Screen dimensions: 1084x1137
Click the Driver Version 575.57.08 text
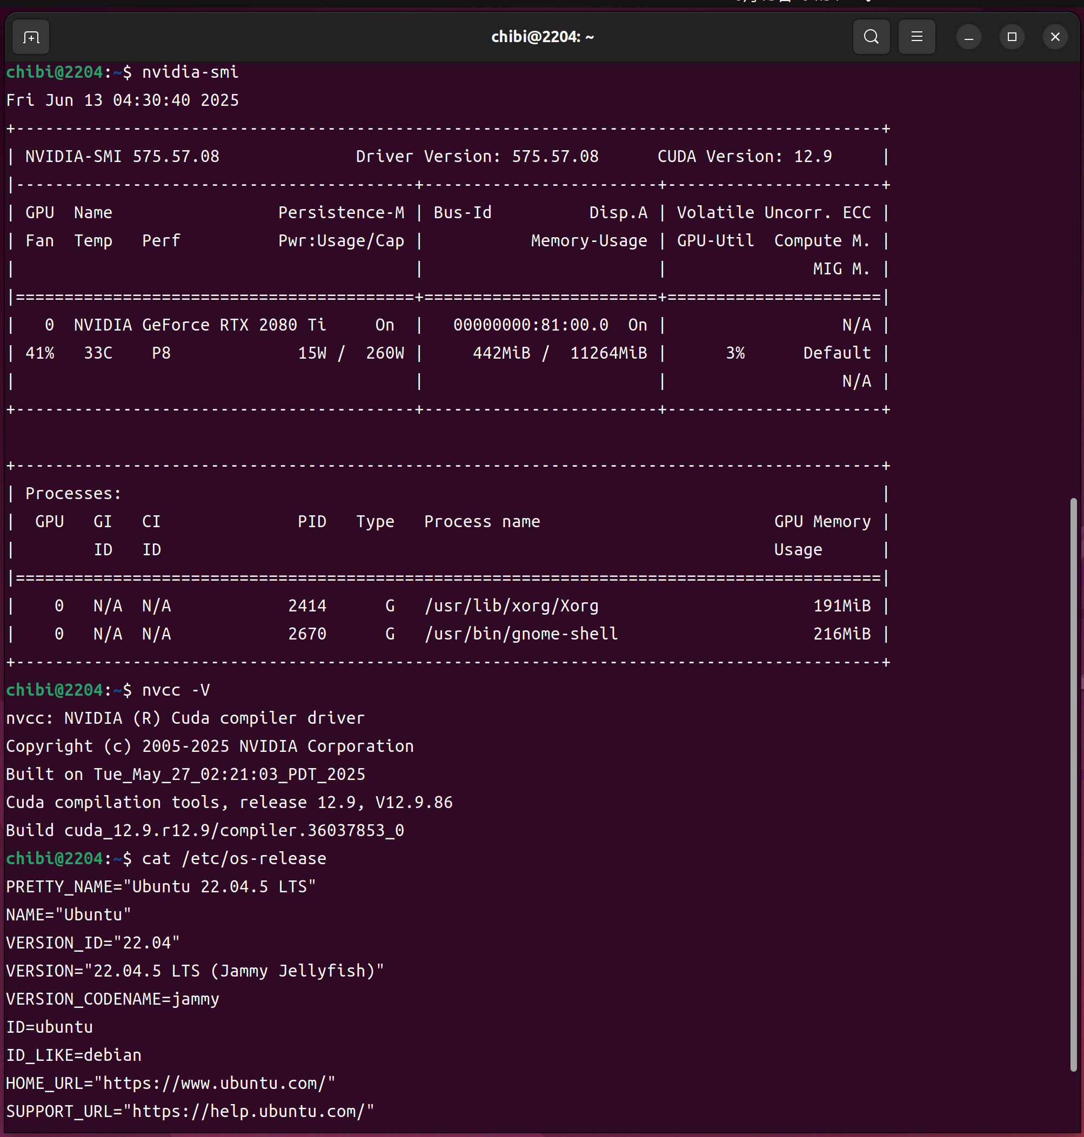[477, 157]
